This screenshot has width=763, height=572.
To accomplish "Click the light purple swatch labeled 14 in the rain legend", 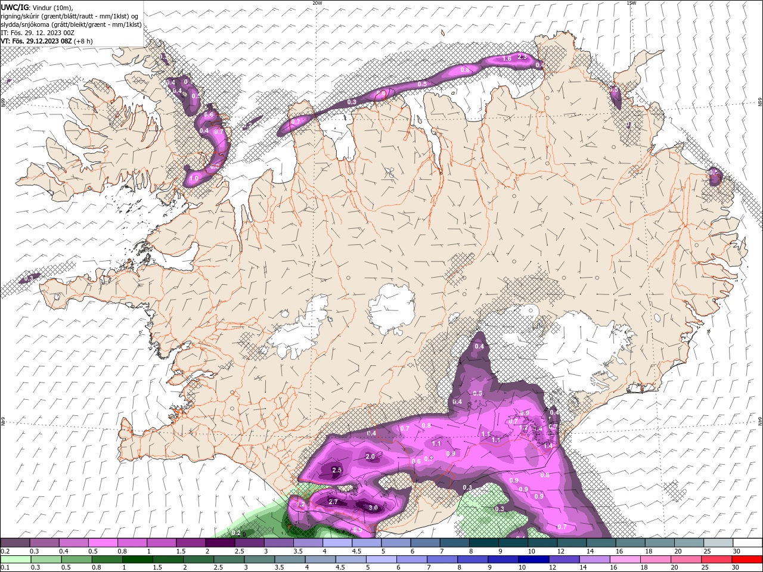I will pos(594,559).
